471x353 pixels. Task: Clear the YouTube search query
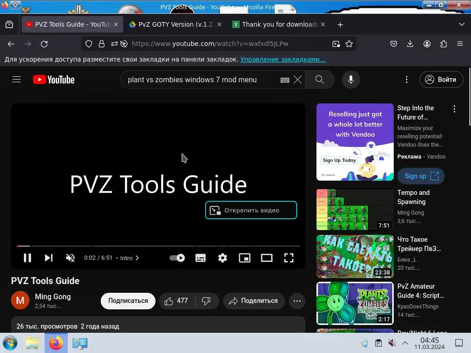(x=298, y=80)
